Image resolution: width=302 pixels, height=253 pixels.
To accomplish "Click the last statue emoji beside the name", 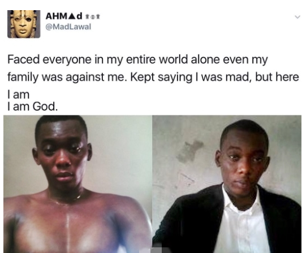I will 98,17.
